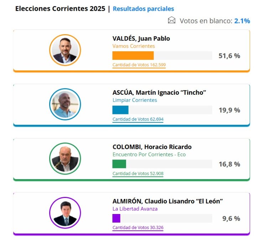Open Cantidad de Votos 62.694 link
260x240 pixels.
pos(138,119)
